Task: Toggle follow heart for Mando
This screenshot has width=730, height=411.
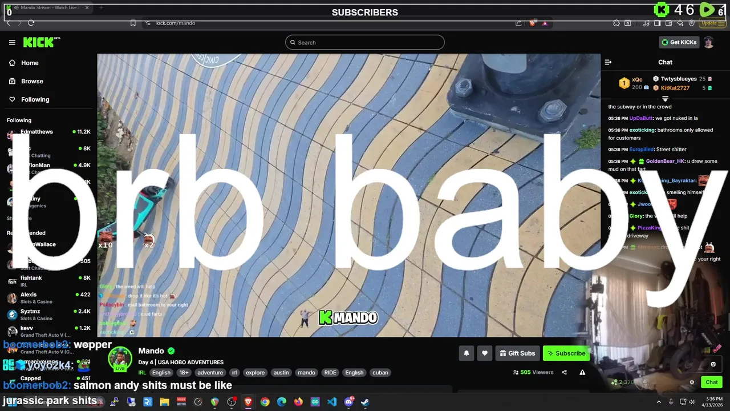Action: tap(484, 353)
